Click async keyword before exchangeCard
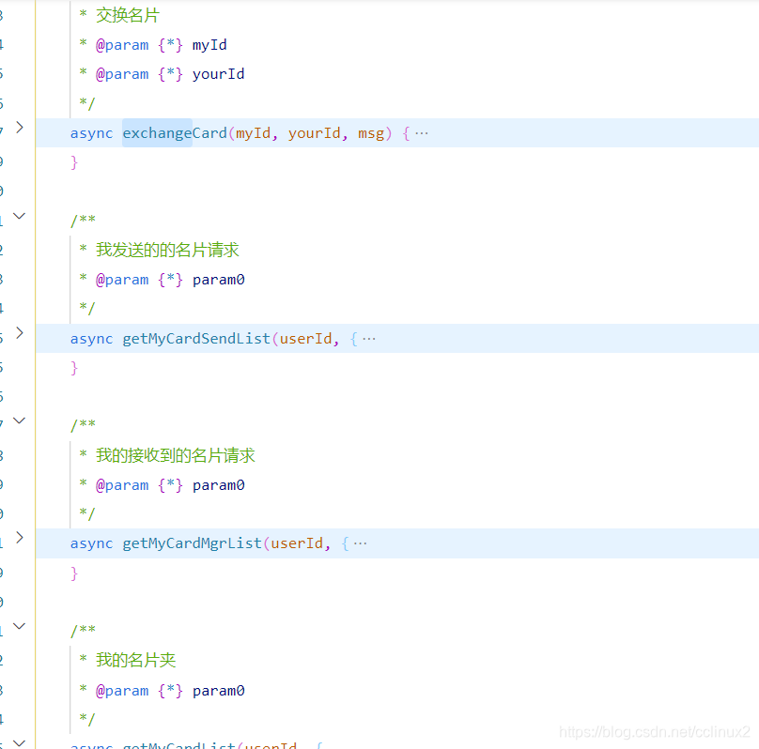This screenshot has width=759, height=749. [x=91, y=134]
